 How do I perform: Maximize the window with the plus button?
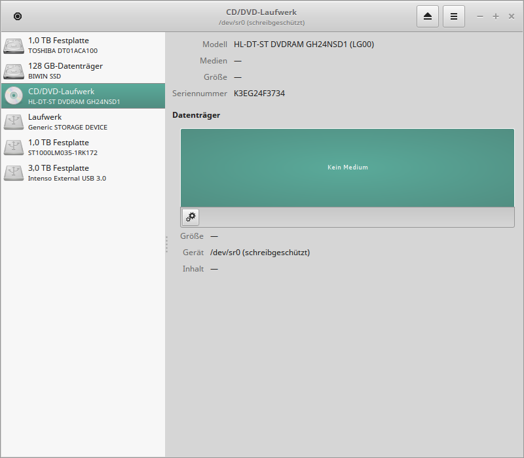pos(496,16)
